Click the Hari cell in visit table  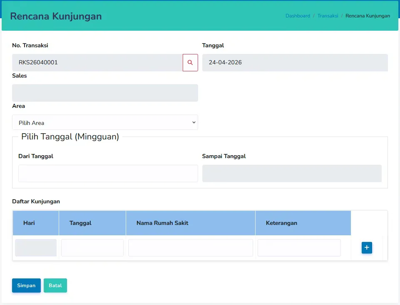coord(36,247)
